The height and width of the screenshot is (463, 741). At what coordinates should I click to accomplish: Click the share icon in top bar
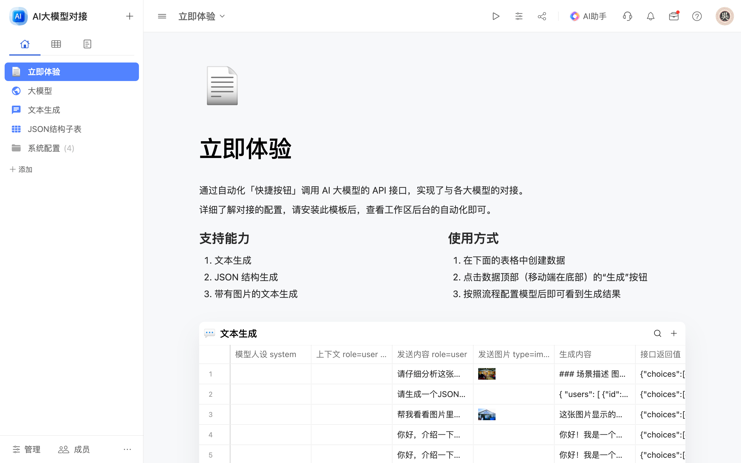click(x=542, y=16)
